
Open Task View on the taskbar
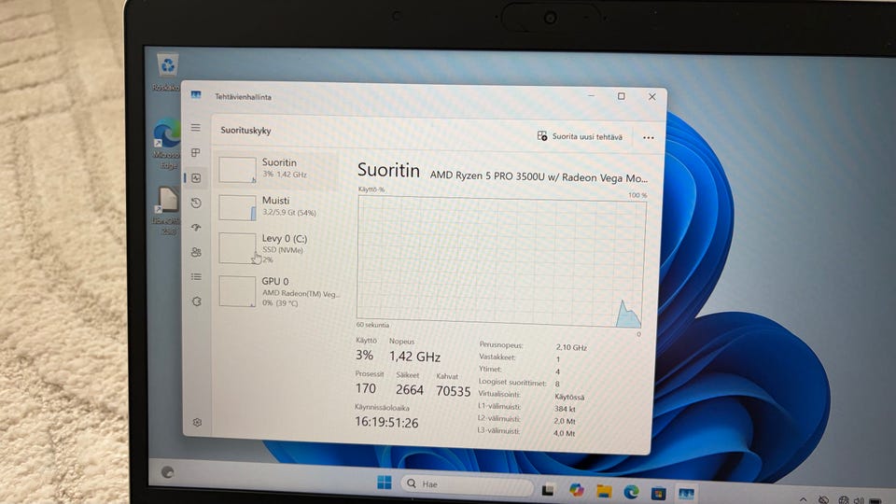[548, 489]
